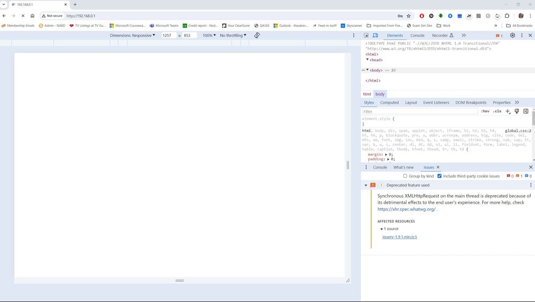Screen dimensions: 535x302
Task: Open the Dimensions Responsive dropdown
Action: click(x=132, y=35)
